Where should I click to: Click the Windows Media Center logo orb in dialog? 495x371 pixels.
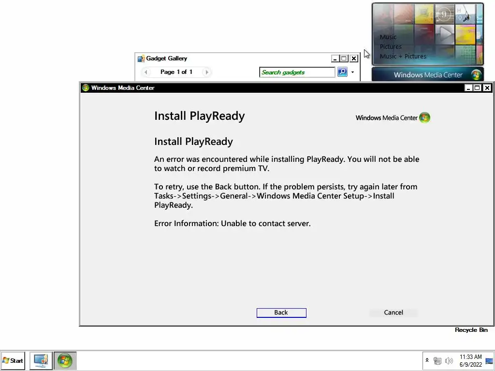[x=424, y=118]
